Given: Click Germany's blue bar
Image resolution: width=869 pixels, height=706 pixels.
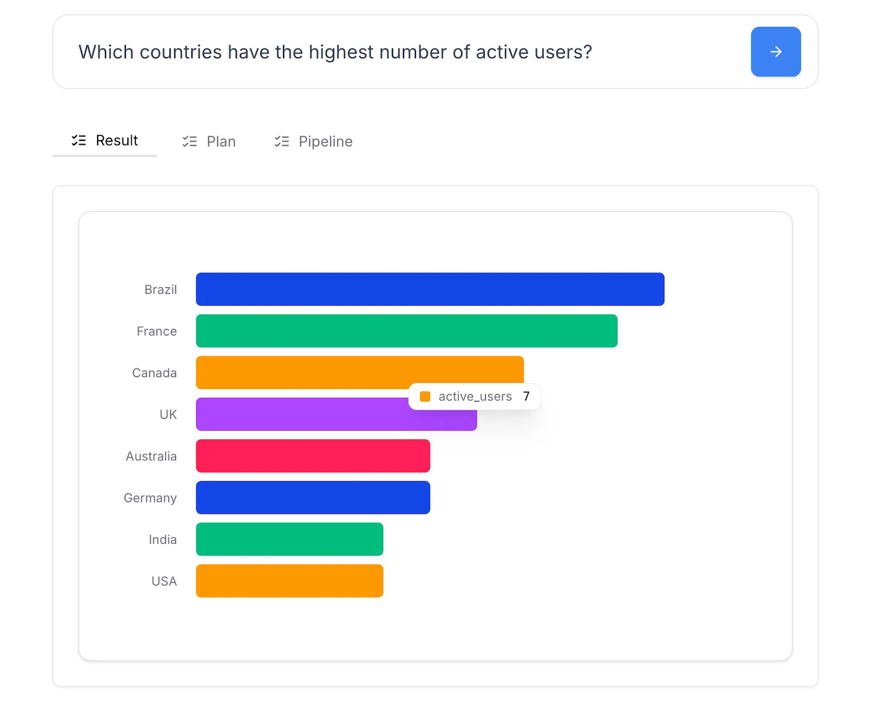Looking at the screenshot, I should click(312, 498).
